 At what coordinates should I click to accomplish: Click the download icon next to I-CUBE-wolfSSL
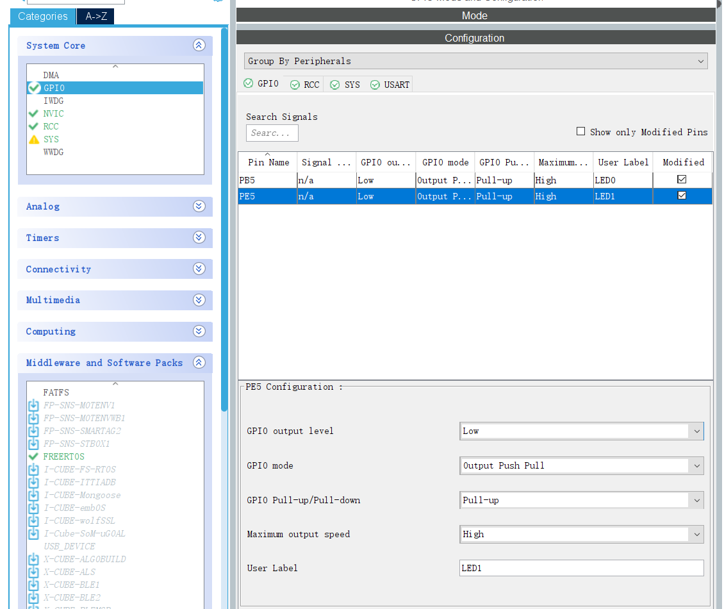(x=33, y=521)
